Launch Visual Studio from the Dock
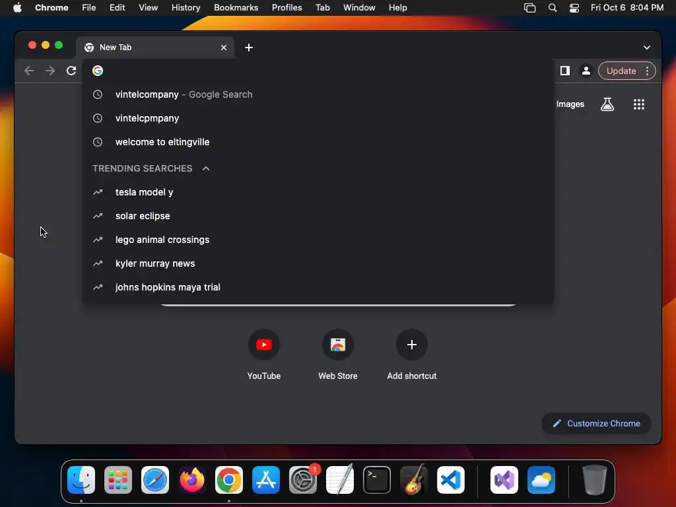The height and width of the screenshot is (507, 676). click(504, 480)
